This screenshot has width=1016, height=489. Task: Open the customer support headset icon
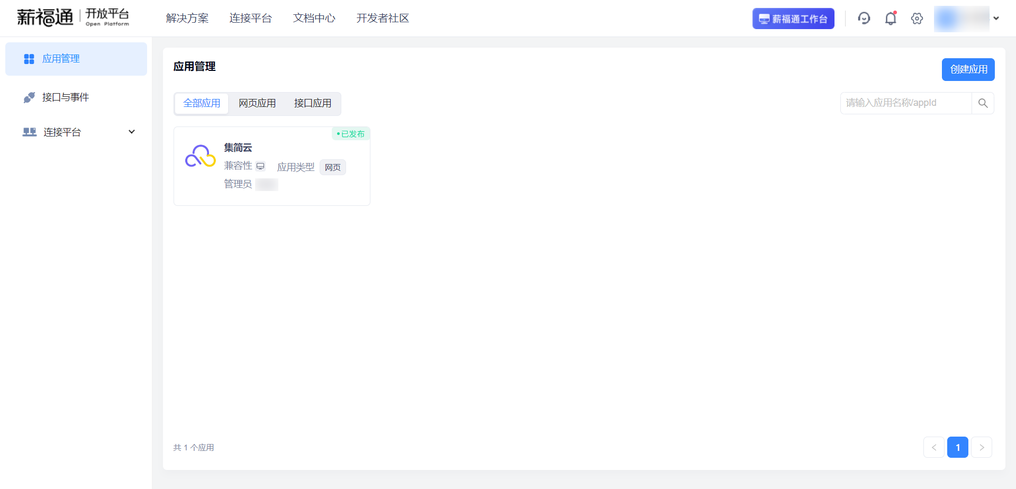pos(864,19)
